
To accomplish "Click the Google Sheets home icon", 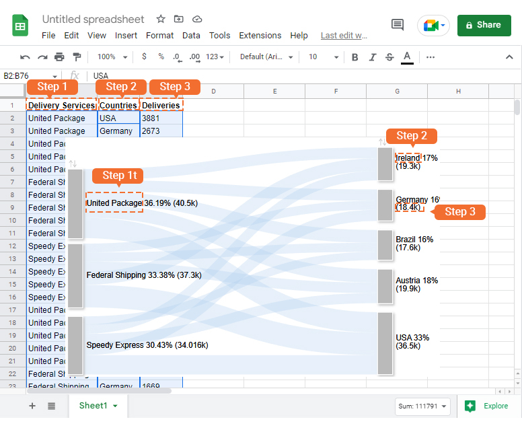I will tap(20, 26).
